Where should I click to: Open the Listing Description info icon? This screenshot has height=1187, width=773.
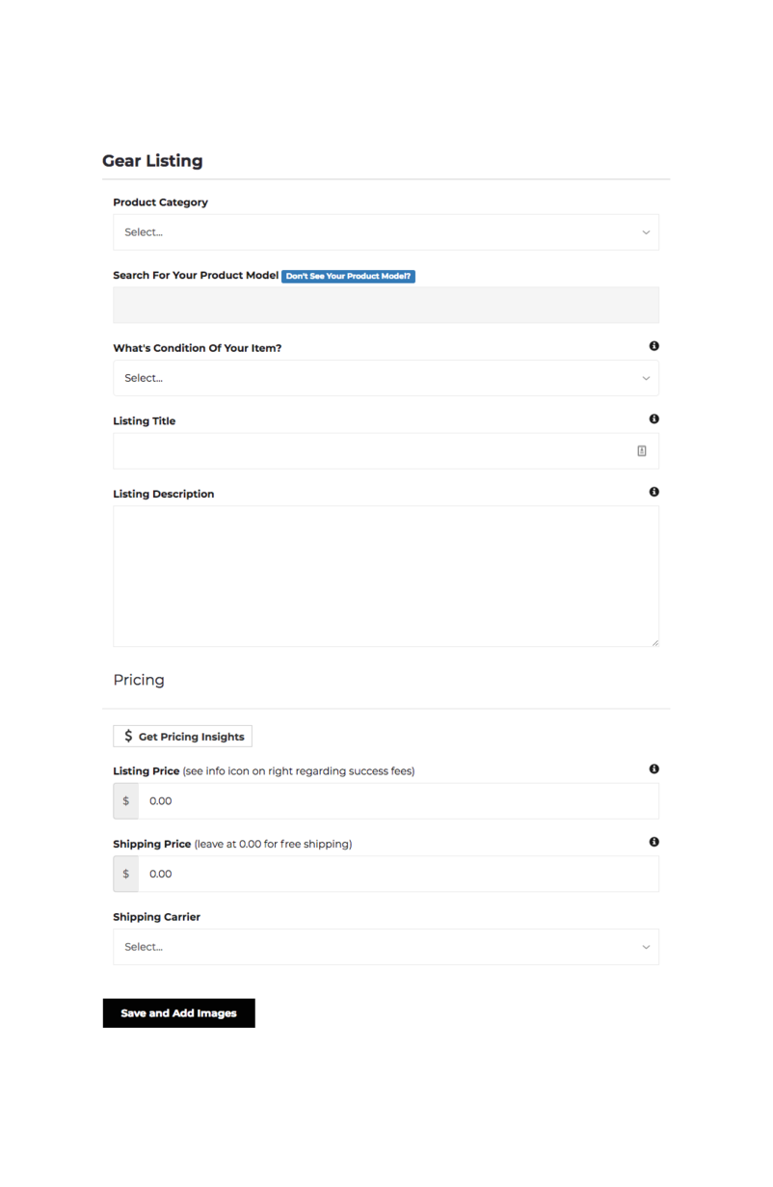[654, 492]
